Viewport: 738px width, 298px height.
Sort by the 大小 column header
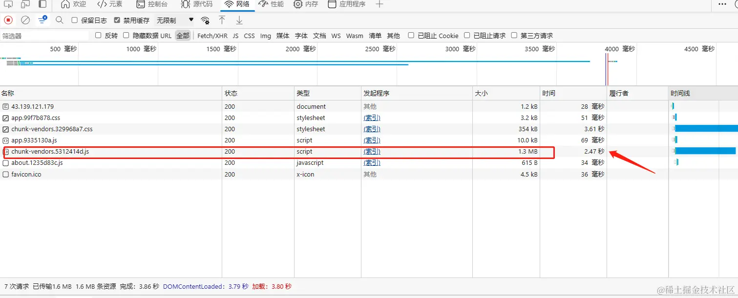click(x=506, y=93)
